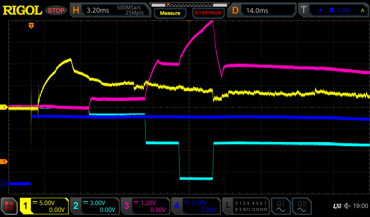Open the red grid menu icon
Screen dimensions: 370x217
[9, 206]
